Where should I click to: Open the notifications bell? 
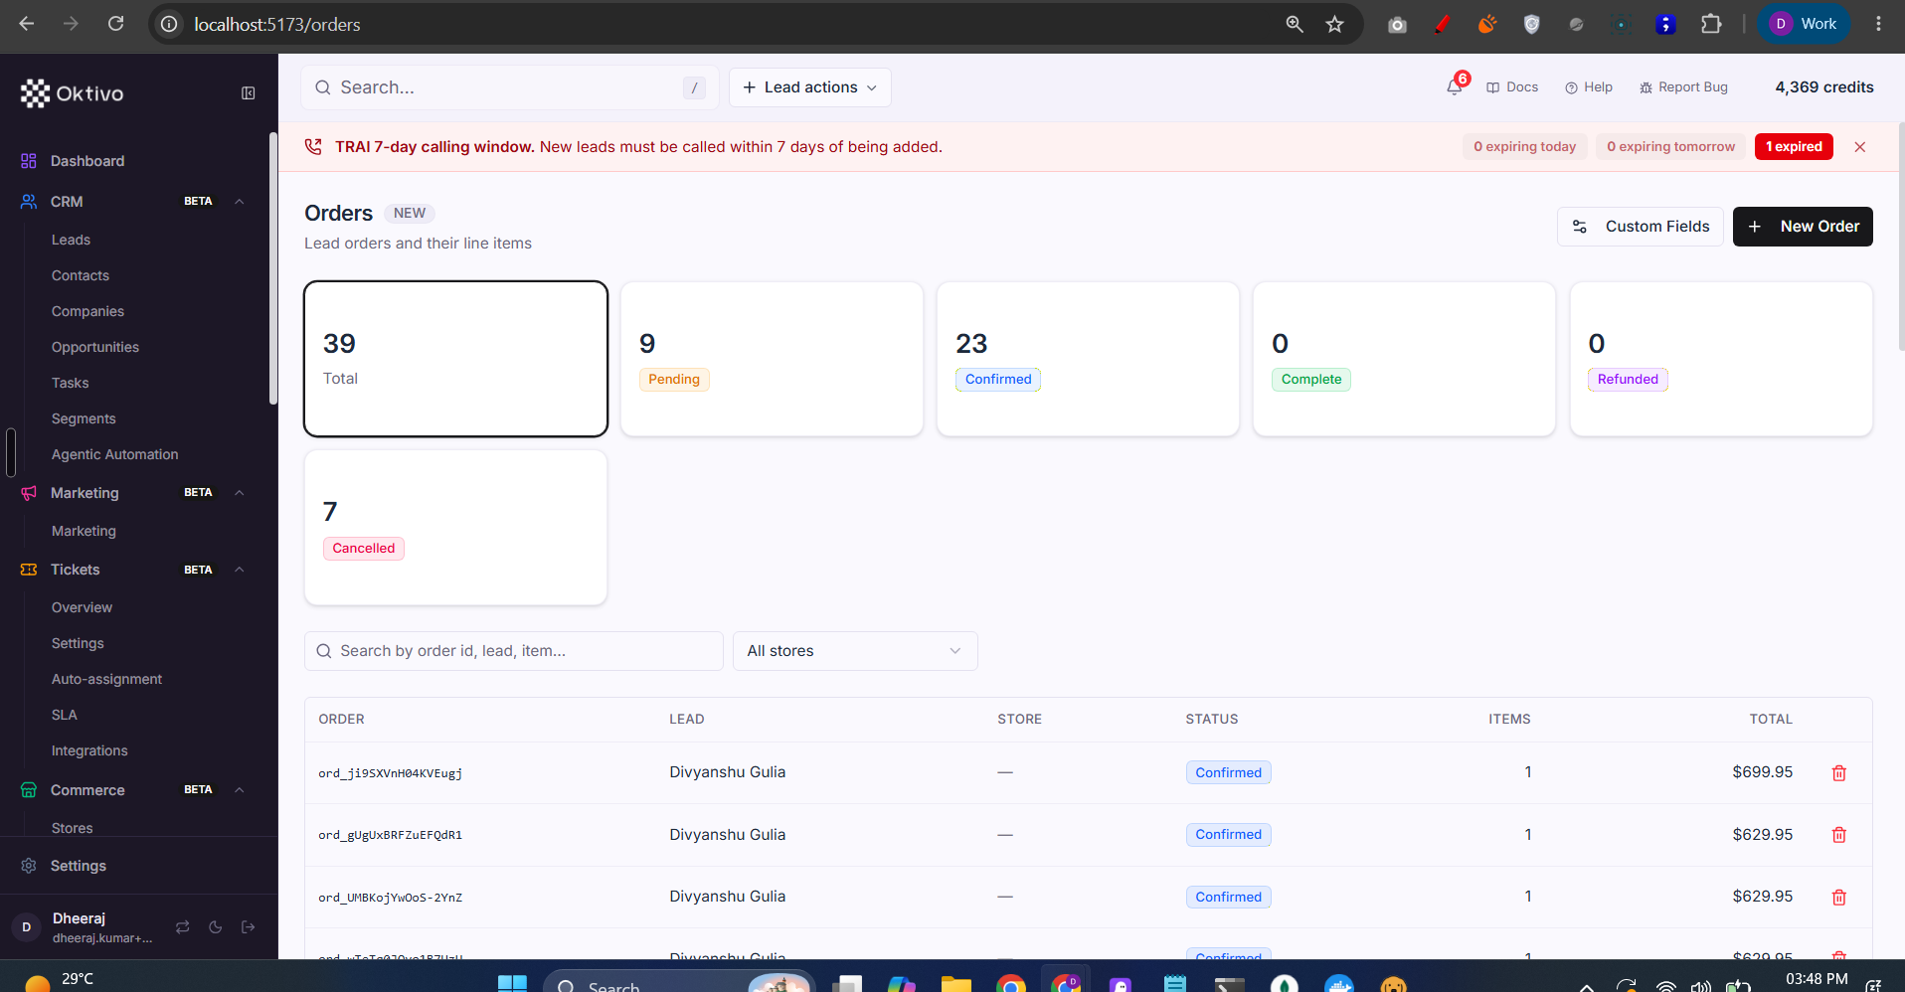tap(1455, 86)
